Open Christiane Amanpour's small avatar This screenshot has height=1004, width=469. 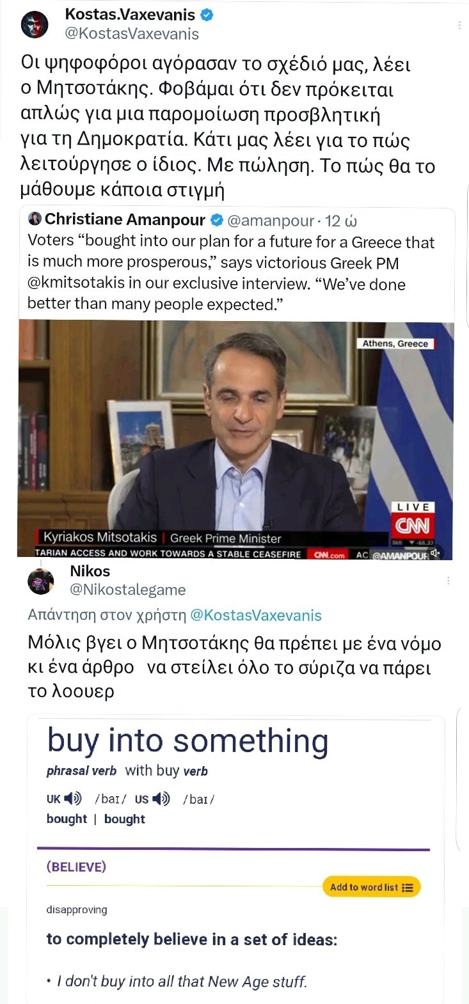(x=35, y=219)
